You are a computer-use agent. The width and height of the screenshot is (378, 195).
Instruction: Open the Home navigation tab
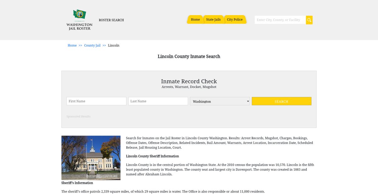pos(195,19)
